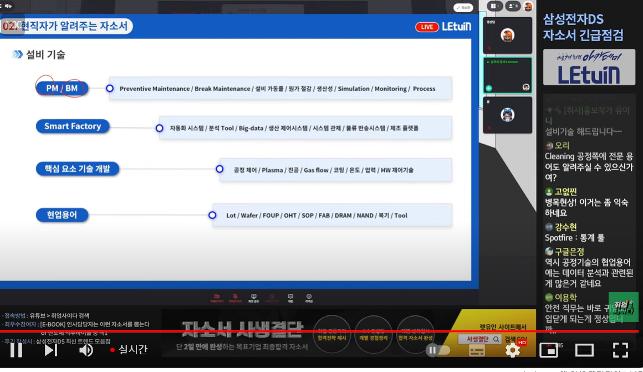Click the PM / BM pill on the slide

[62, 88]
